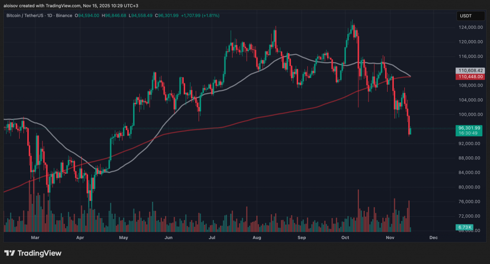This screenshot has height=264, width=490.
Task: Click the Dec label on time axis
Action: coord(434,237)
